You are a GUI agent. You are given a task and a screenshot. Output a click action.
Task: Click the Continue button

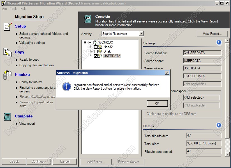point(39,162)
